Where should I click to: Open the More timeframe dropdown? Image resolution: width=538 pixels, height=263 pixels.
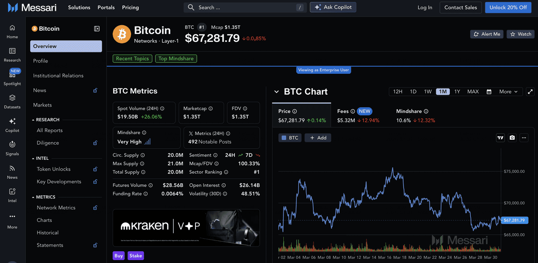click(x=509, y=91)
